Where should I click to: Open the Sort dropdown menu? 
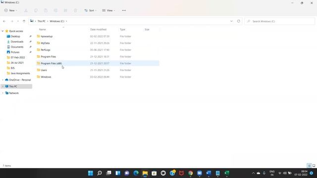tap(90, 10)
